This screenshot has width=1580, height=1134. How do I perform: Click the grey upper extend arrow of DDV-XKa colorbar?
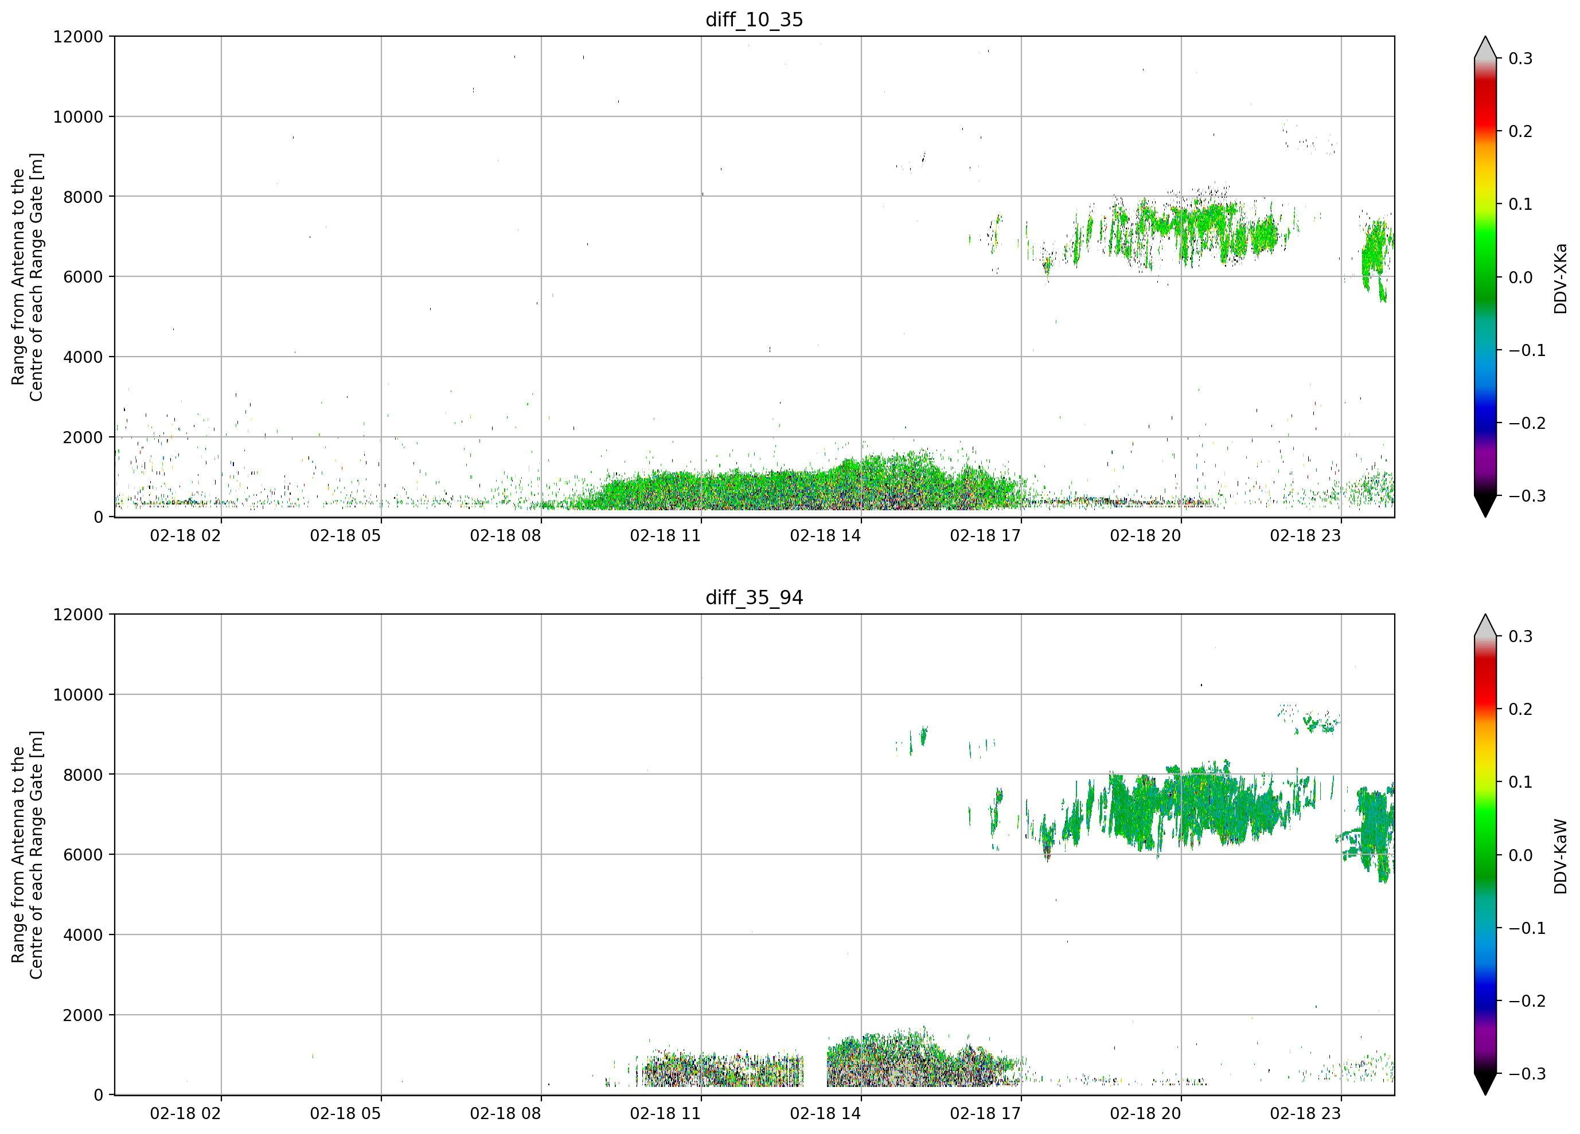[x=1485, y=49]
